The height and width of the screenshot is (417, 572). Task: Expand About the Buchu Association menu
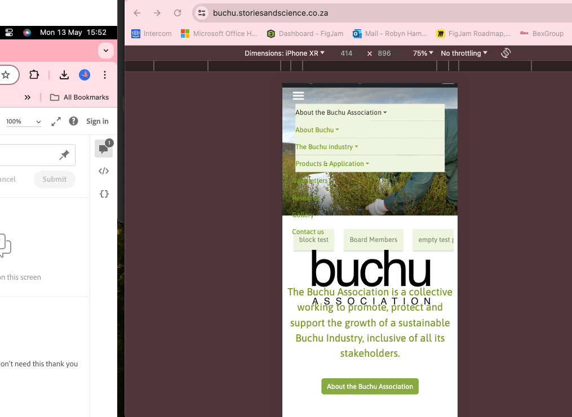point(341,113)
